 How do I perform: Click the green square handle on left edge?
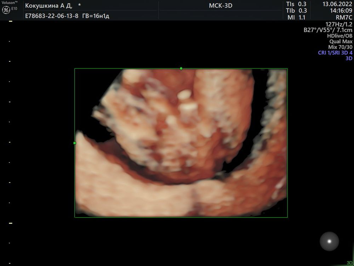(x=75, y=143)
